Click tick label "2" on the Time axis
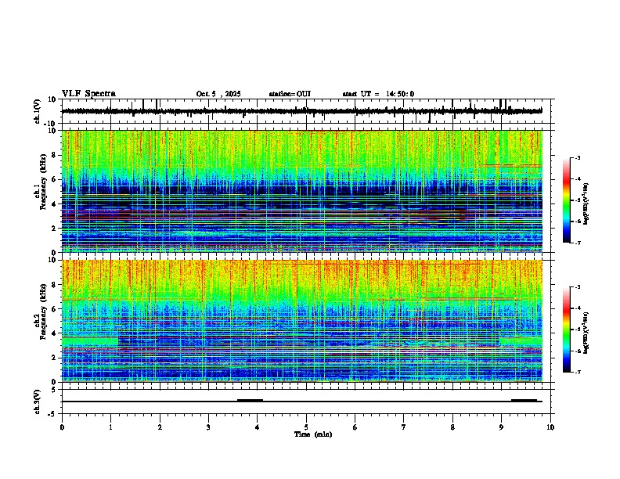The image size is (620, 479). coord(160,427)
